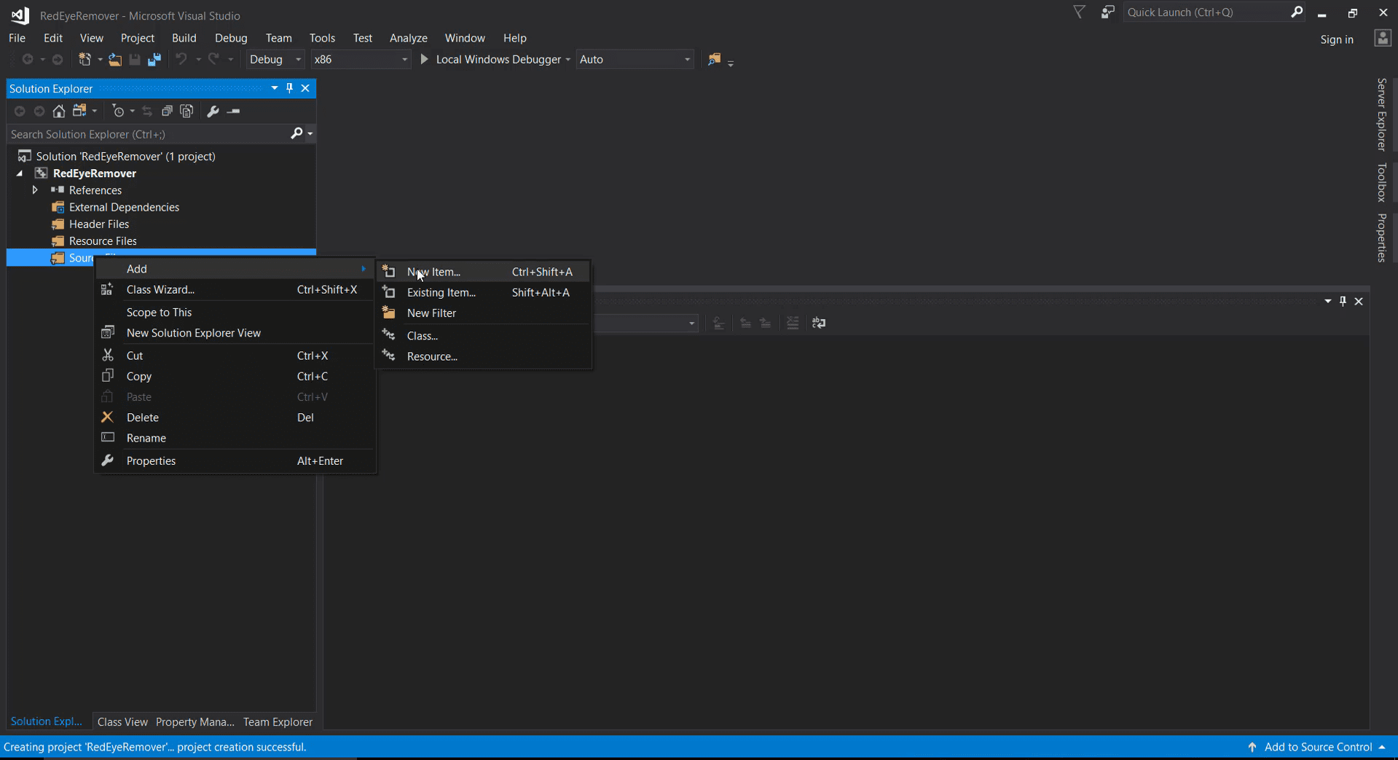The height and width of the screenshot is (760, 1398).
Task: Pin the Solution Explorer panel
Action: (x=289, y=88)
